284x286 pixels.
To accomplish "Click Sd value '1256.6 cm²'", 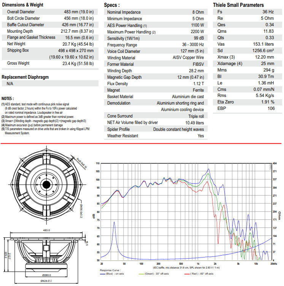I will click(x=263, y=51).
